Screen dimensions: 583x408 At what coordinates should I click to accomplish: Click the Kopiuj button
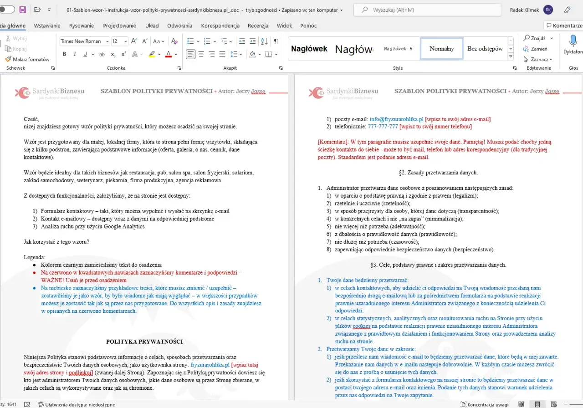coord(16,49)
